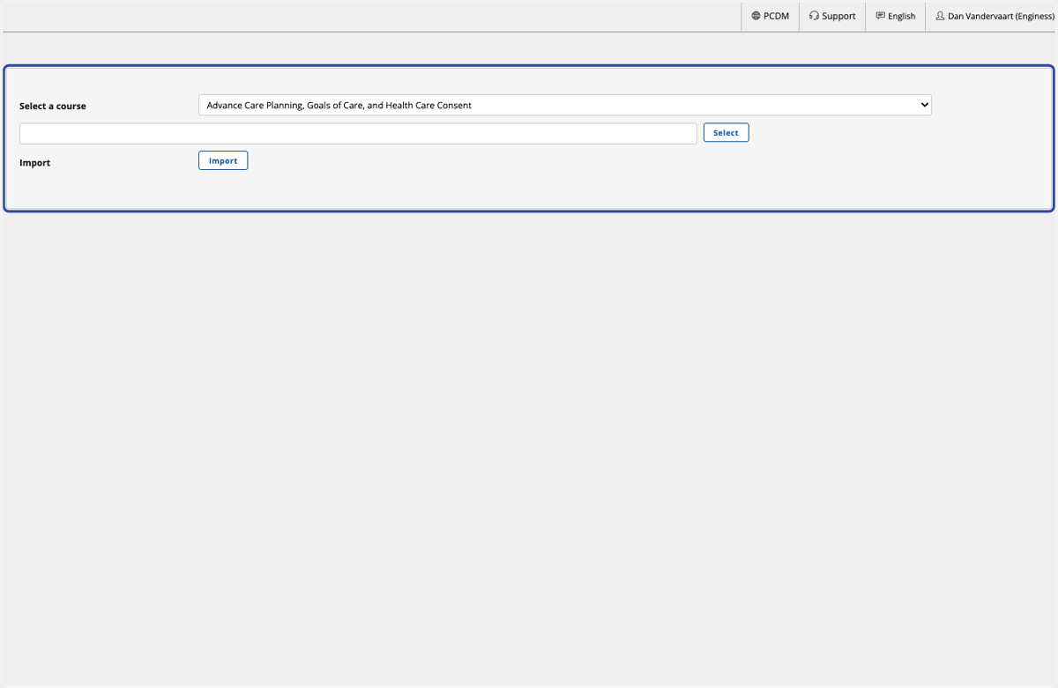Viewport: 1058px width, 688px height.
Task: Click the speech bubble icon beside English
Action: (880, 16)
